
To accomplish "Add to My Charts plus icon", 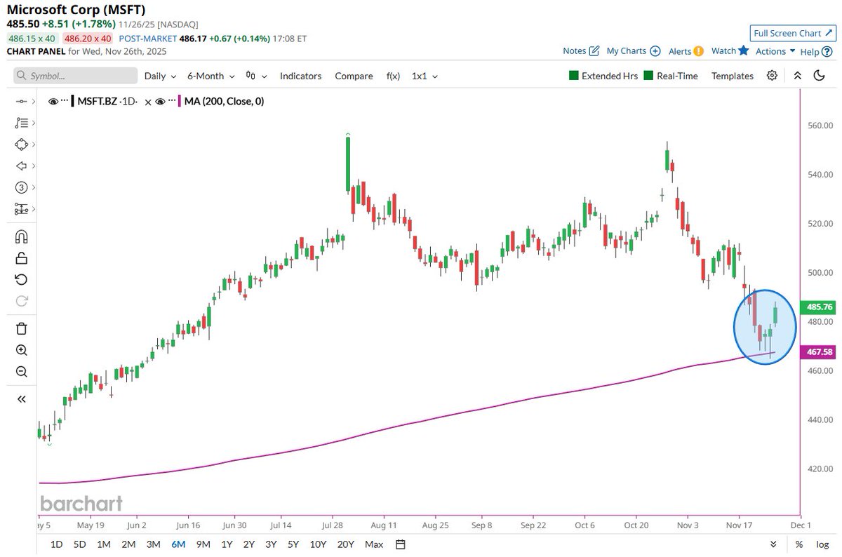I will [655, 51].
